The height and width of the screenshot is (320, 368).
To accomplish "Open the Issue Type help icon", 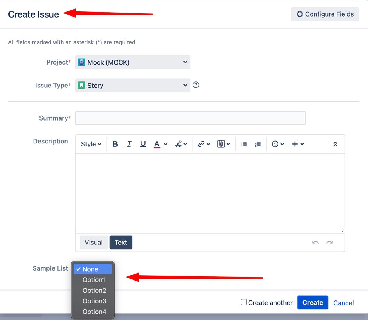I will tap(196, 85).
